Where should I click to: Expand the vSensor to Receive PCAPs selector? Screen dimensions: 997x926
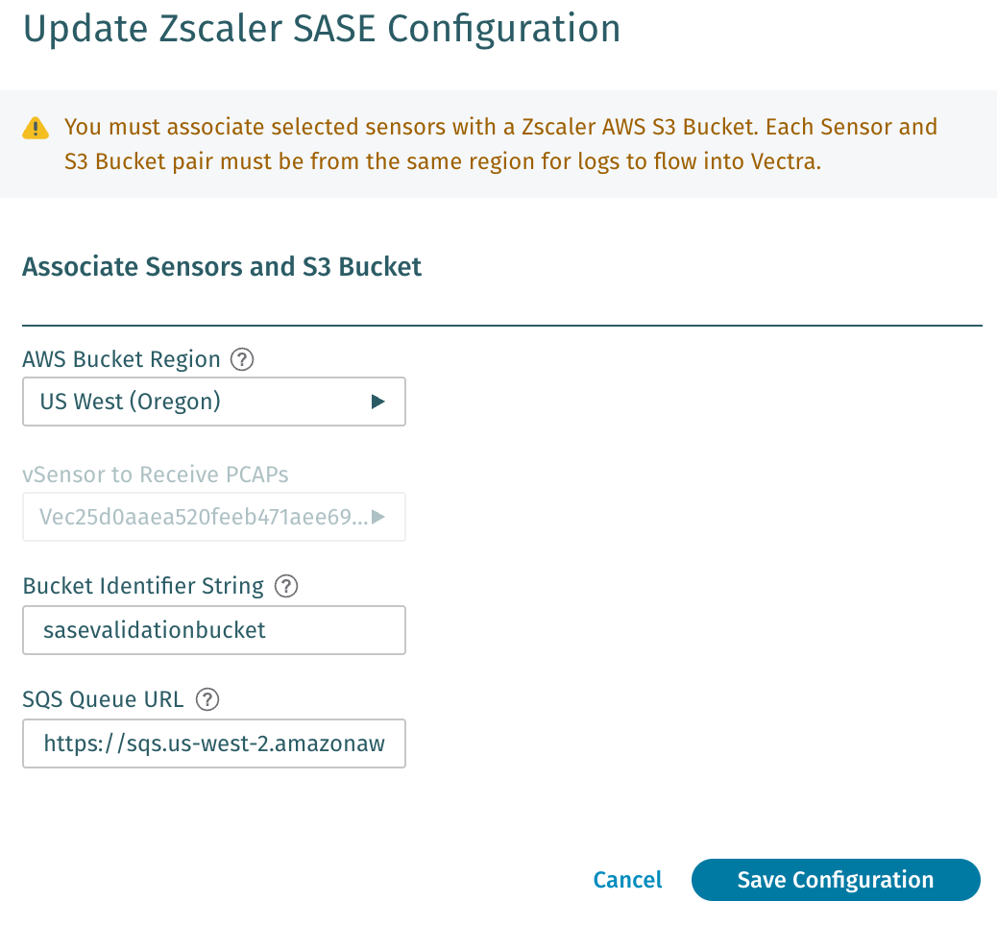point(213,516)
